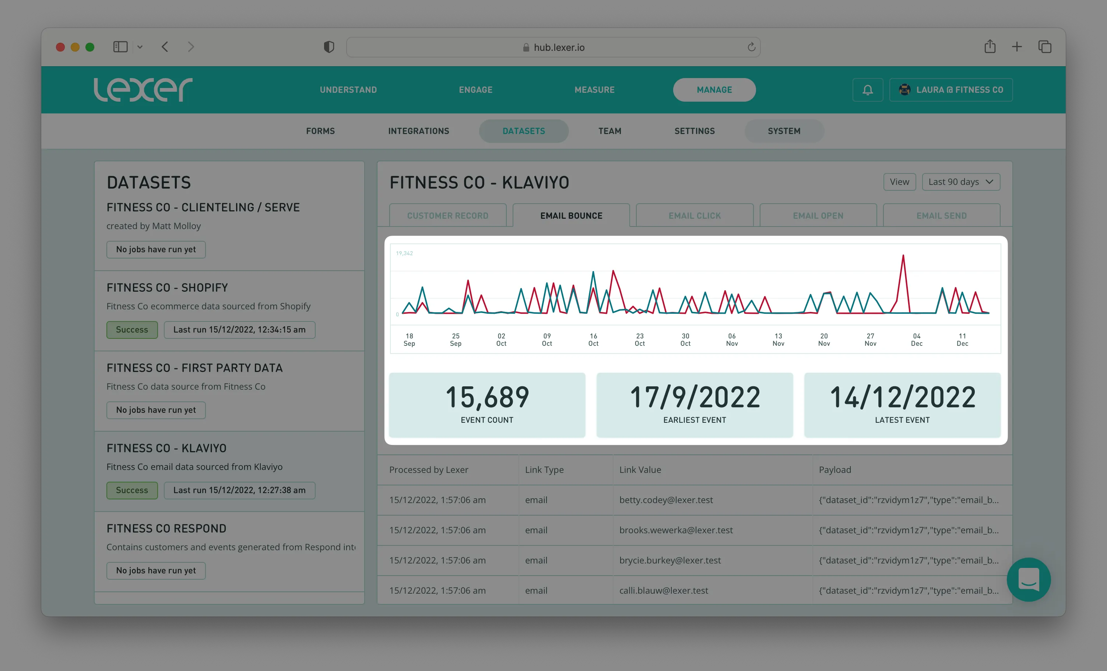Show the tab overview
This screenshot has width=1107, height=671.
[1044, 47]
